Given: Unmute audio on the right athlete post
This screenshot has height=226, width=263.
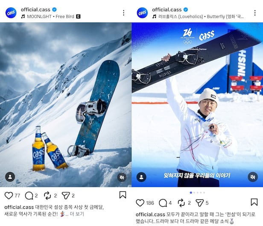Looking at the screenshot, I should pos(253,177).
